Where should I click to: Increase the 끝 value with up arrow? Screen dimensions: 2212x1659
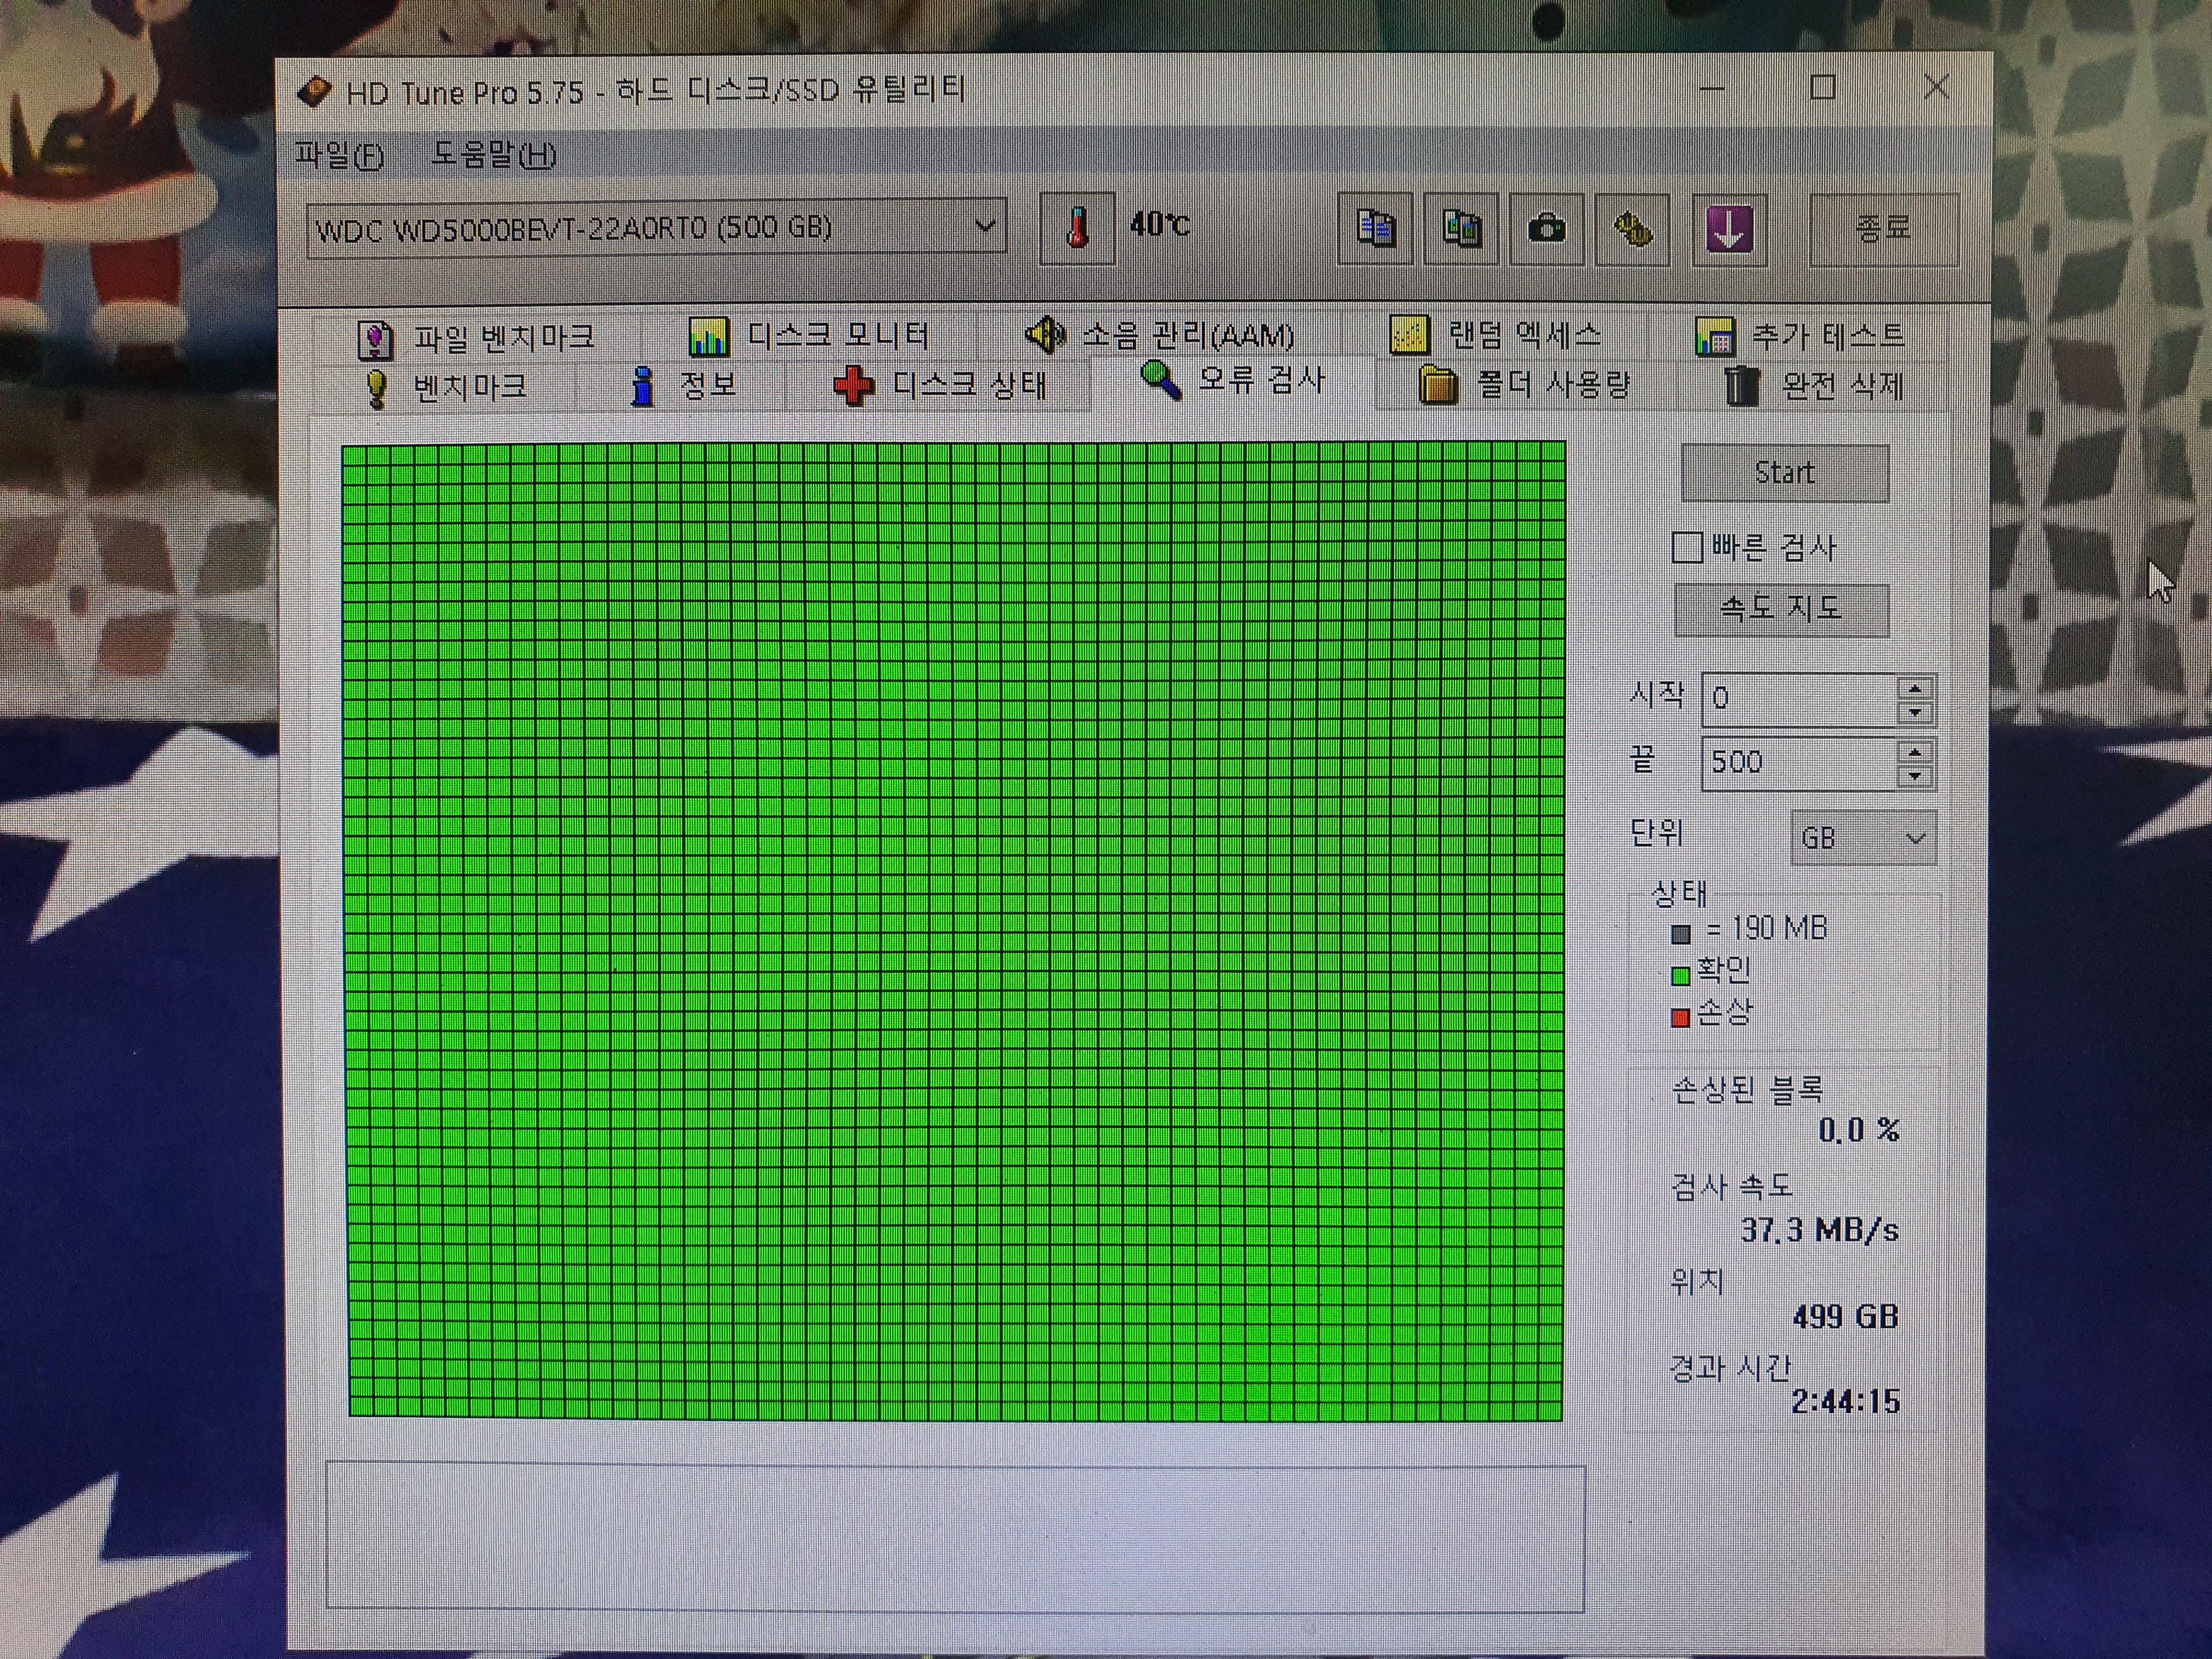1915,752
